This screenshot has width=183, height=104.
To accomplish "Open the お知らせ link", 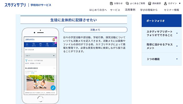I will click(x=118, y=3).
